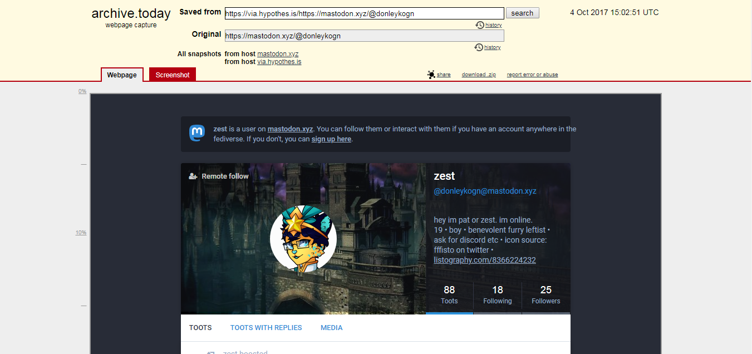Click the Original URL input field
The width and height of the screenshot is (752, 354).
[x=365, y=36]
